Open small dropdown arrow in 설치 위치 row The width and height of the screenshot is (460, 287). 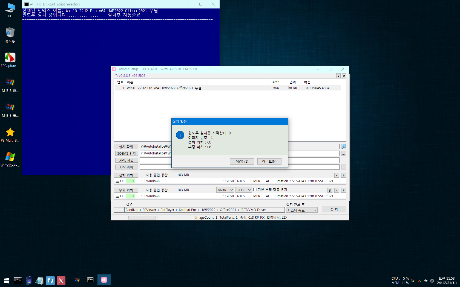pyautogui.click(x=337, y=175)
